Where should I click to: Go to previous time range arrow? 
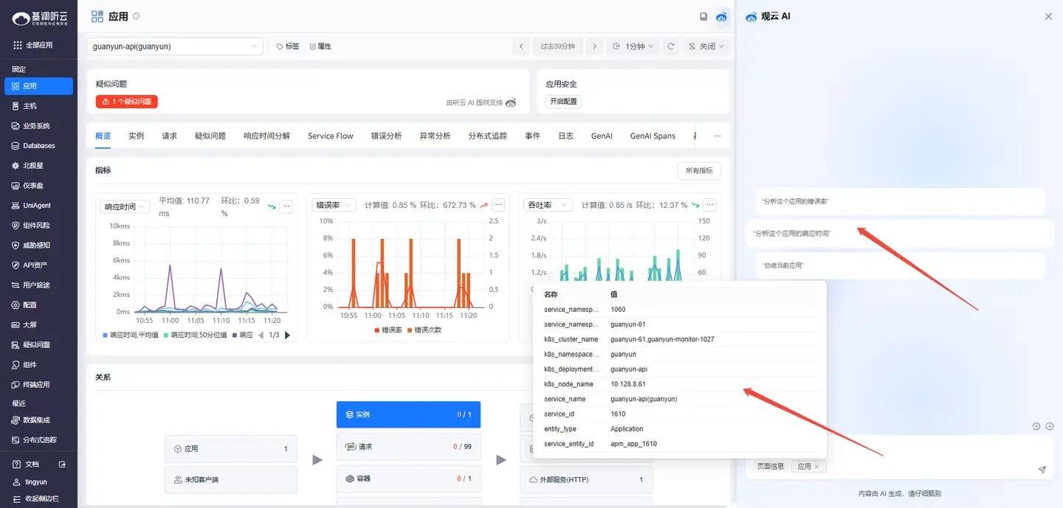pyautogui.click(x=521, y=46)
